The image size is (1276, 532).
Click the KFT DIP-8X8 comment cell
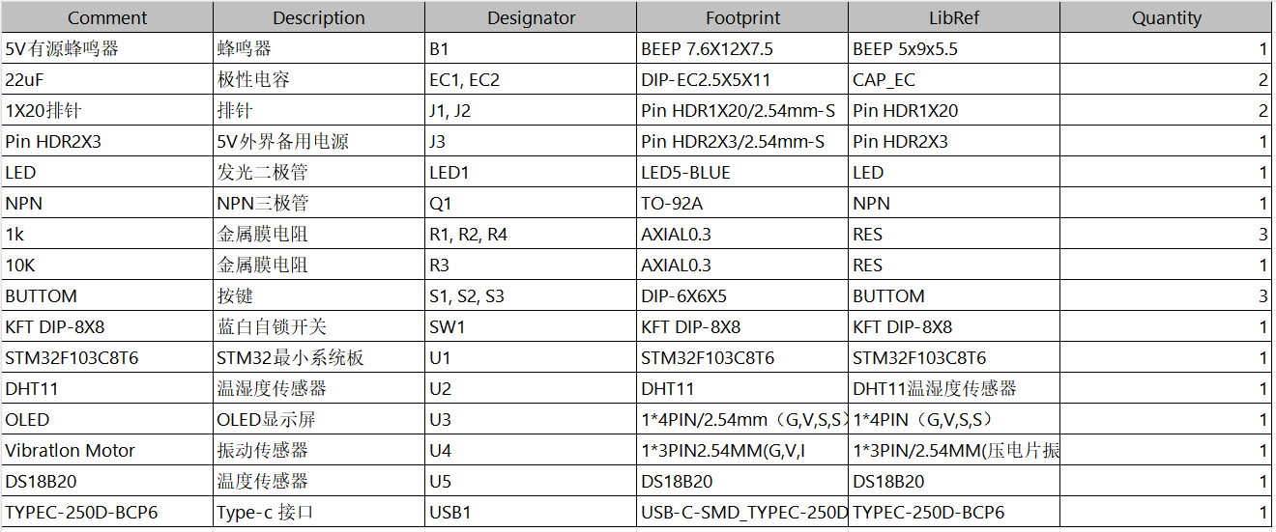107,326
